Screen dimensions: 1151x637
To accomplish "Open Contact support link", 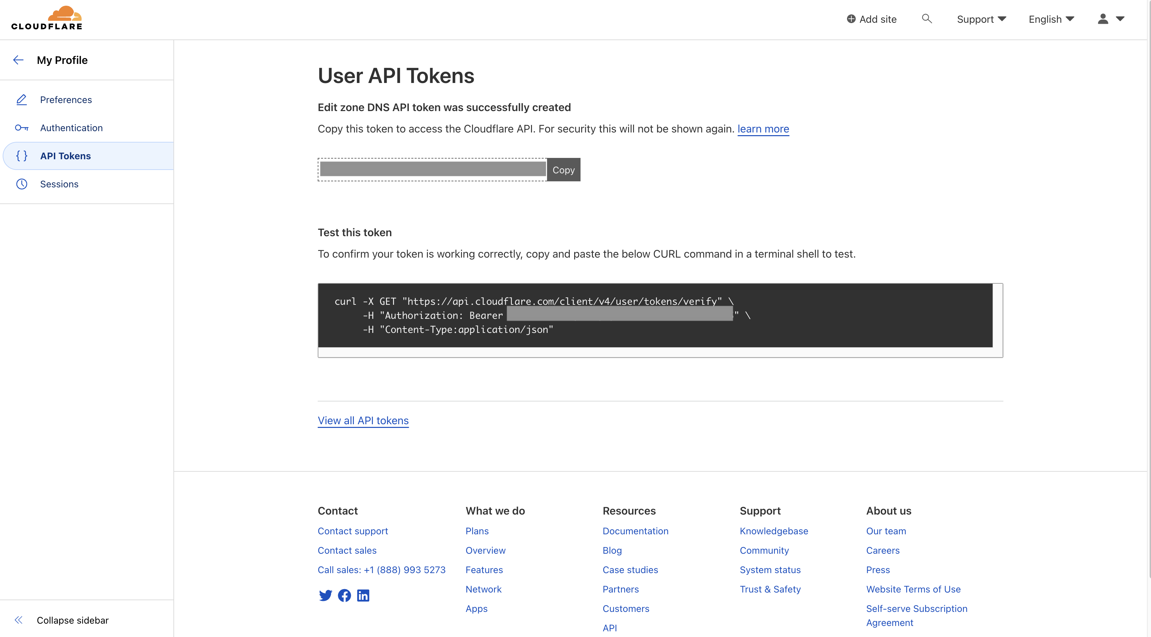I will click(353, 531).
